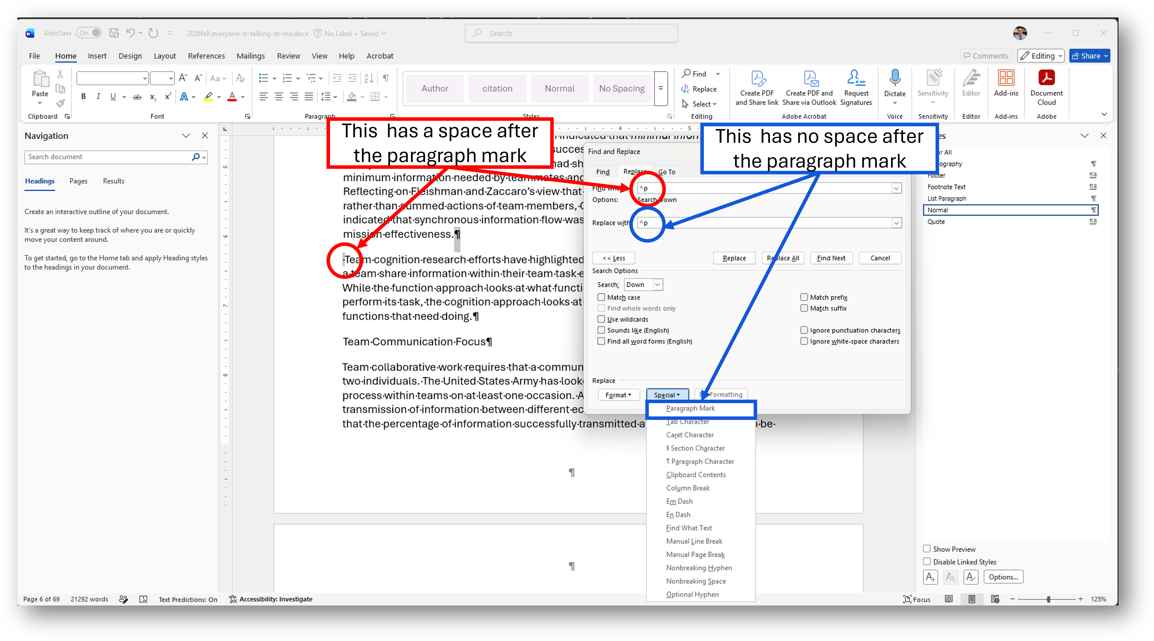Align text left

point(263,97)
